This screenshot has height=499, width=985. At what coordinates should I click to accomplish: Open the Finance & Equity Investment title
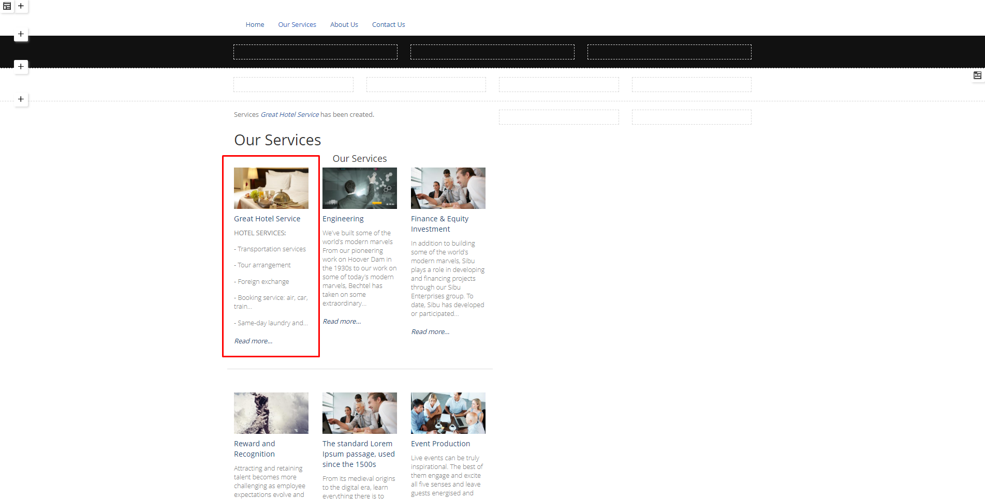440,224
